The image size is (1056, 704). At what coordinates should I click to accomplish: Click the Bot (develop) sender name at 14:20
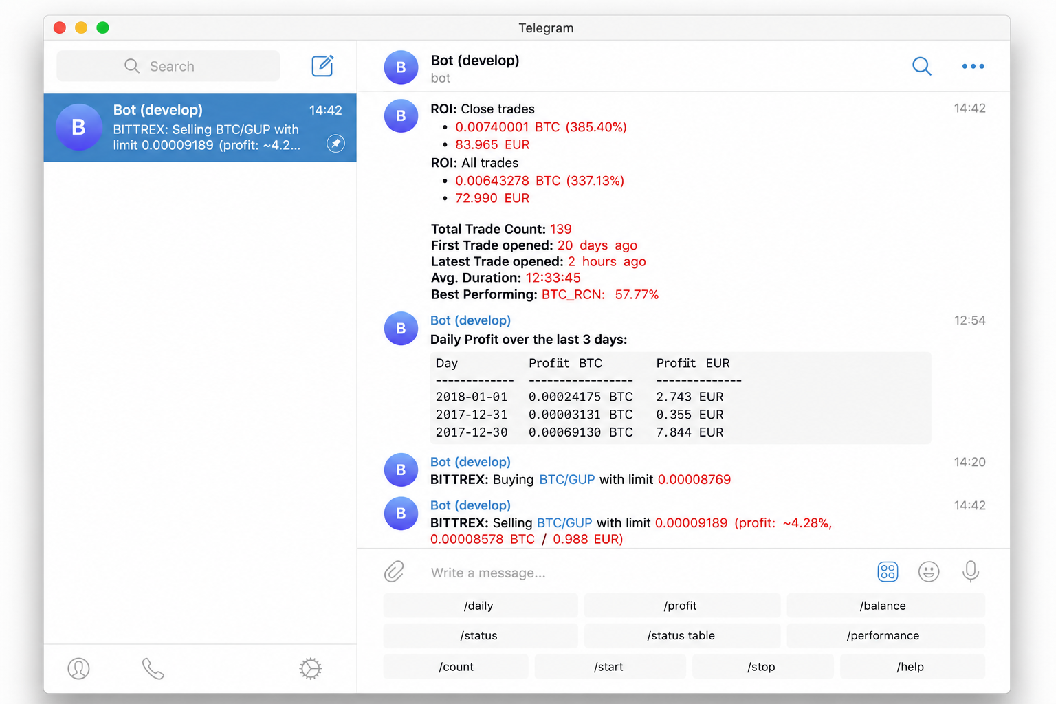pyautogui.click(x=470, y=462)
